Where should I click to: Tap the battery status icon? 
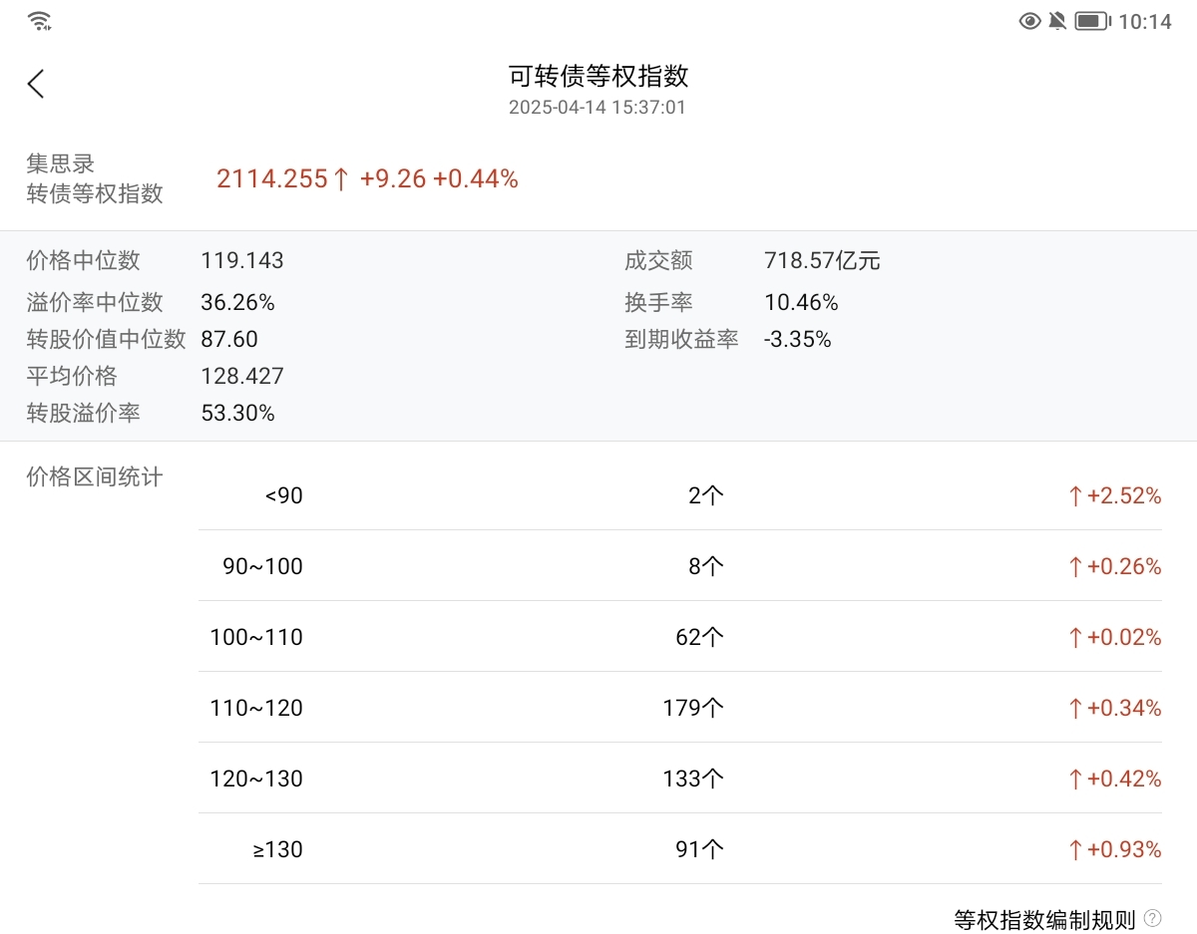coord(1092,21)
